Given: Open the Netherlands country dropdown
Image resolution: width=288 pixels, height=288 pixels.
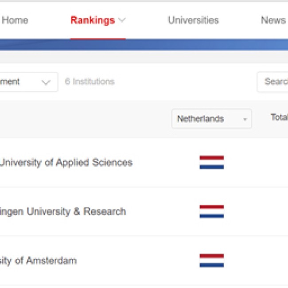Looking at the screenshot, I should coord(211,119).
